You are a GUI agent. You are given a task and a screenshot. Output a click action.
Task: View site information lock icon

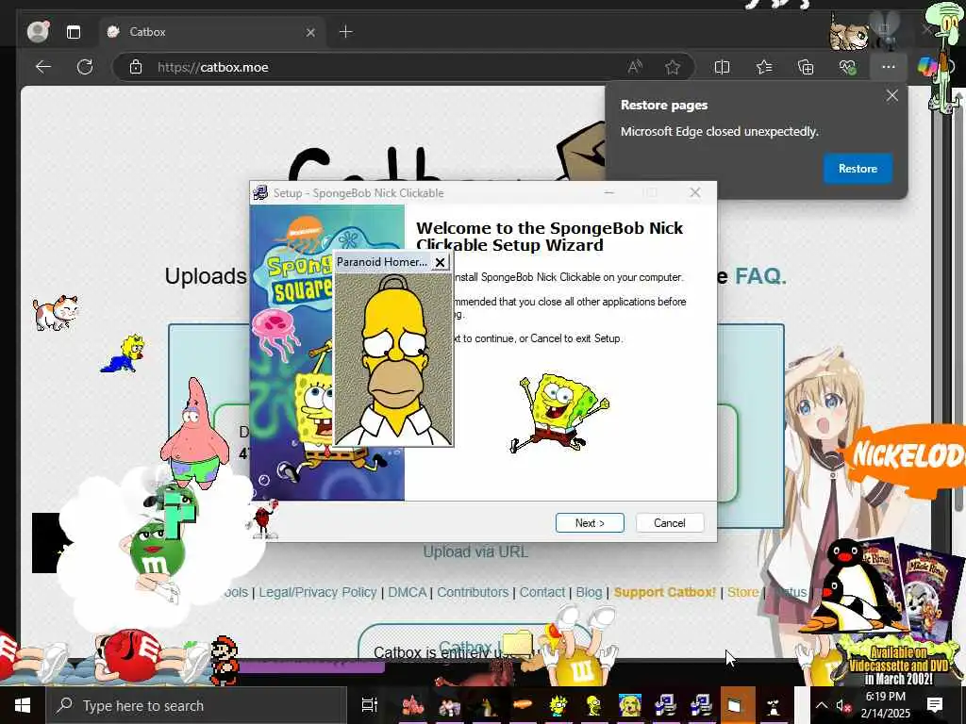click(x=136, y=67)
